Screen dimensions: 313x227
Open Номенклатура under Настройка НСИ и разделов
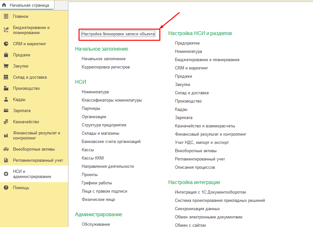pos(188,52)
